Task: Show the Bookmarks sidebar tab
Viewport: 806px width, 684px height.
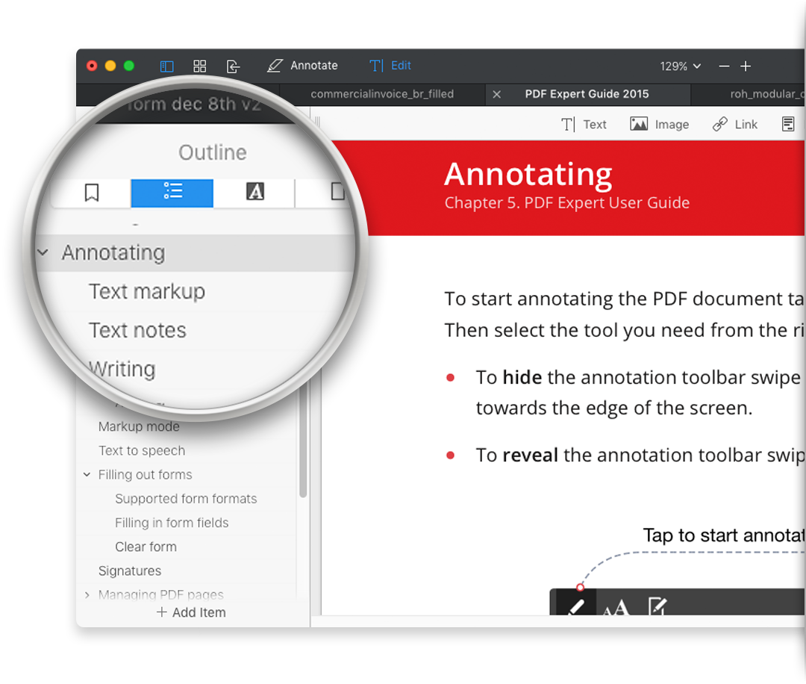Action: (92, 193)
